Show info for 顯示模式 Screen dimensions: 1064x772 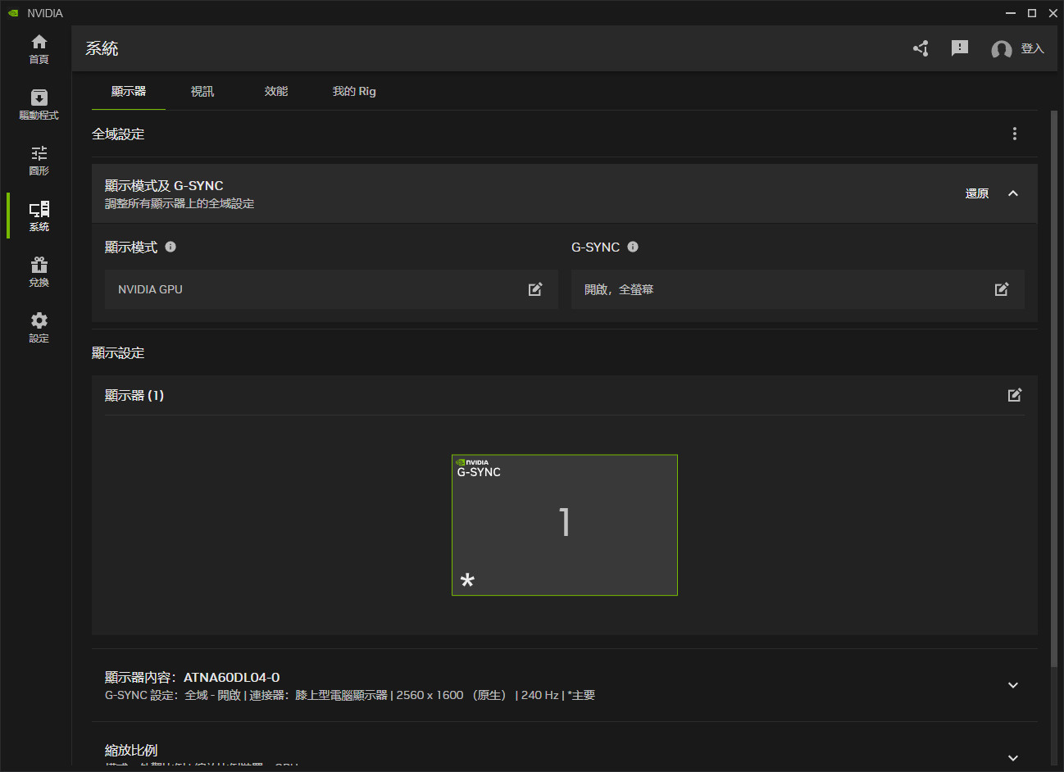pyautogui.click(x=171, y=247)
